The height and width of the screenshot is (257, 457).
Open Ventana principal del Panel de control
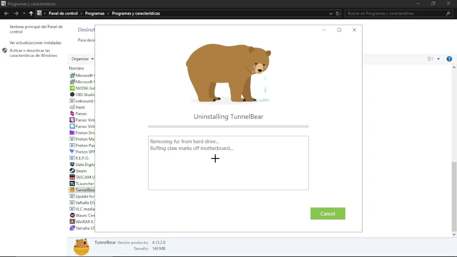click(36, 29)
